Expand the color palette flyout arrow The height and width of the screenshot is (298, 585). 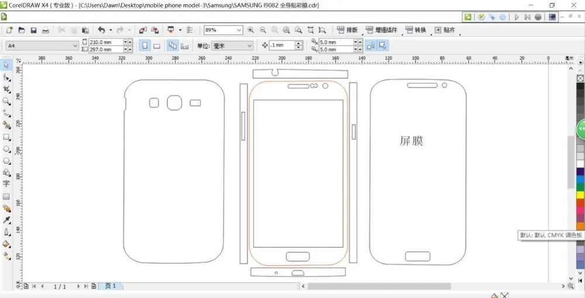pos(580,63)
